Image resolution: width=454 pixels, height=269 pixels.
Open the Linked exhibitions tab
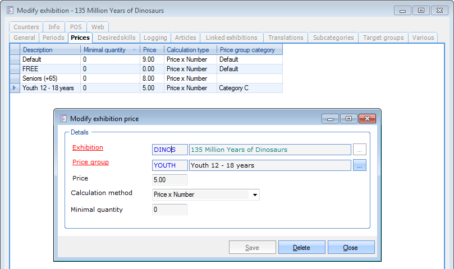coord(231,38)
